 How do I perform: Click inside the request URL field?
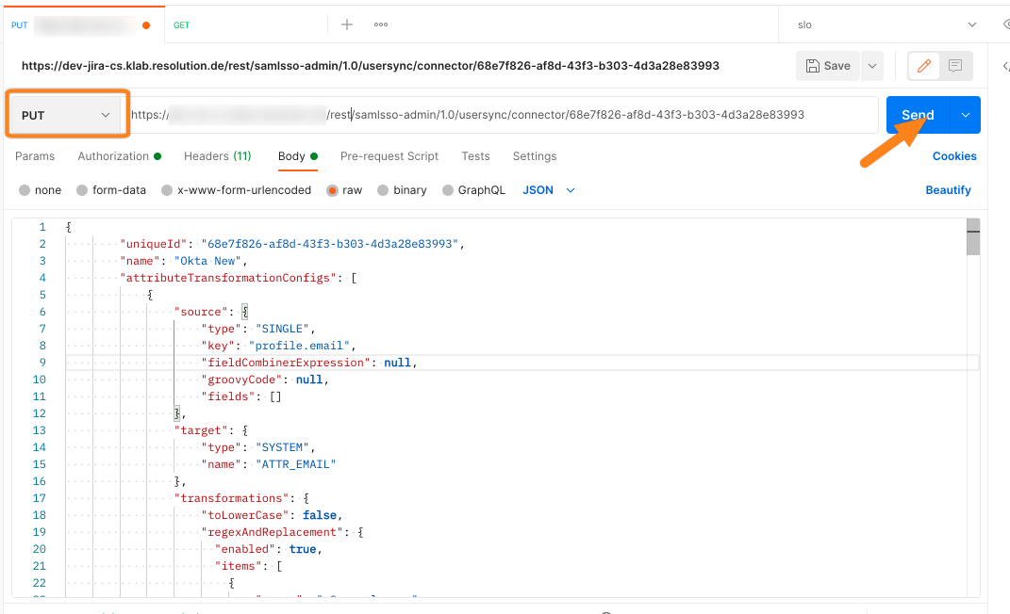tap(472, 114)
